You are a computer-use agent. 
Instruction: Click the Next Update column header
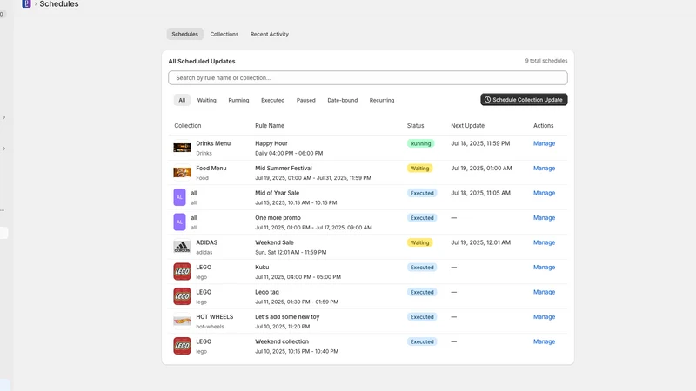click(x=468, y=126)
